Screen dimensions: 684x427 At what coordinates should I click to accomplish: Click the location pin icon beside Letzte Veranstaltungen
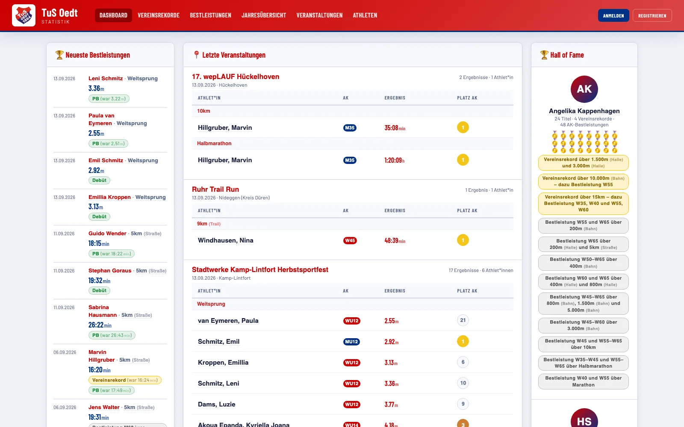tap(196, 55)
